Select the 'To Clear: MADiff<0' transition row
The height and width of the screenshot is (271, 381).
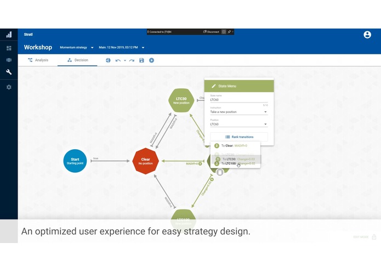pyautogui.click(x=235, y=146)
